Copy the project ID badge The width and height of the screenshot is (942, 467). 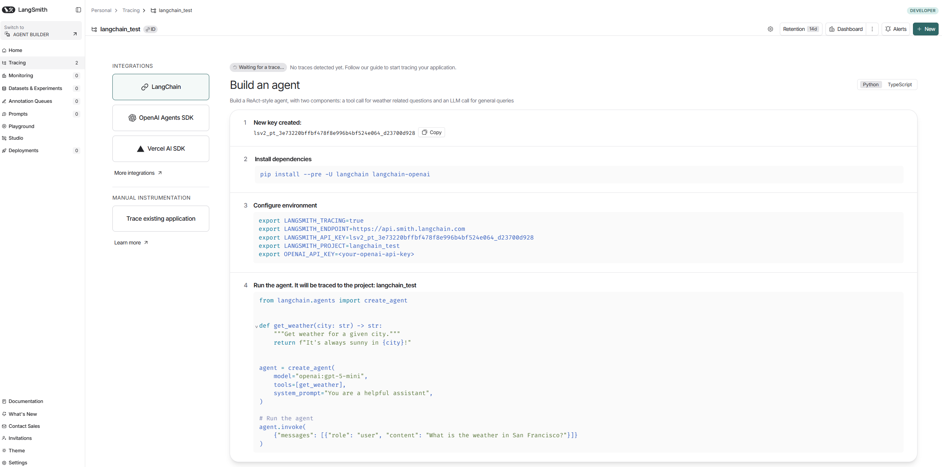pyautogui.click(x=151, y=29)
